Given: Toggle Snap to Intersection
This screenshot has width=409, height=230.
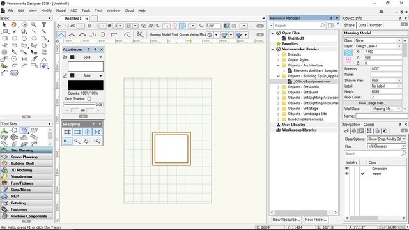Looking at the screenshot, I should [x=97, y=132].
